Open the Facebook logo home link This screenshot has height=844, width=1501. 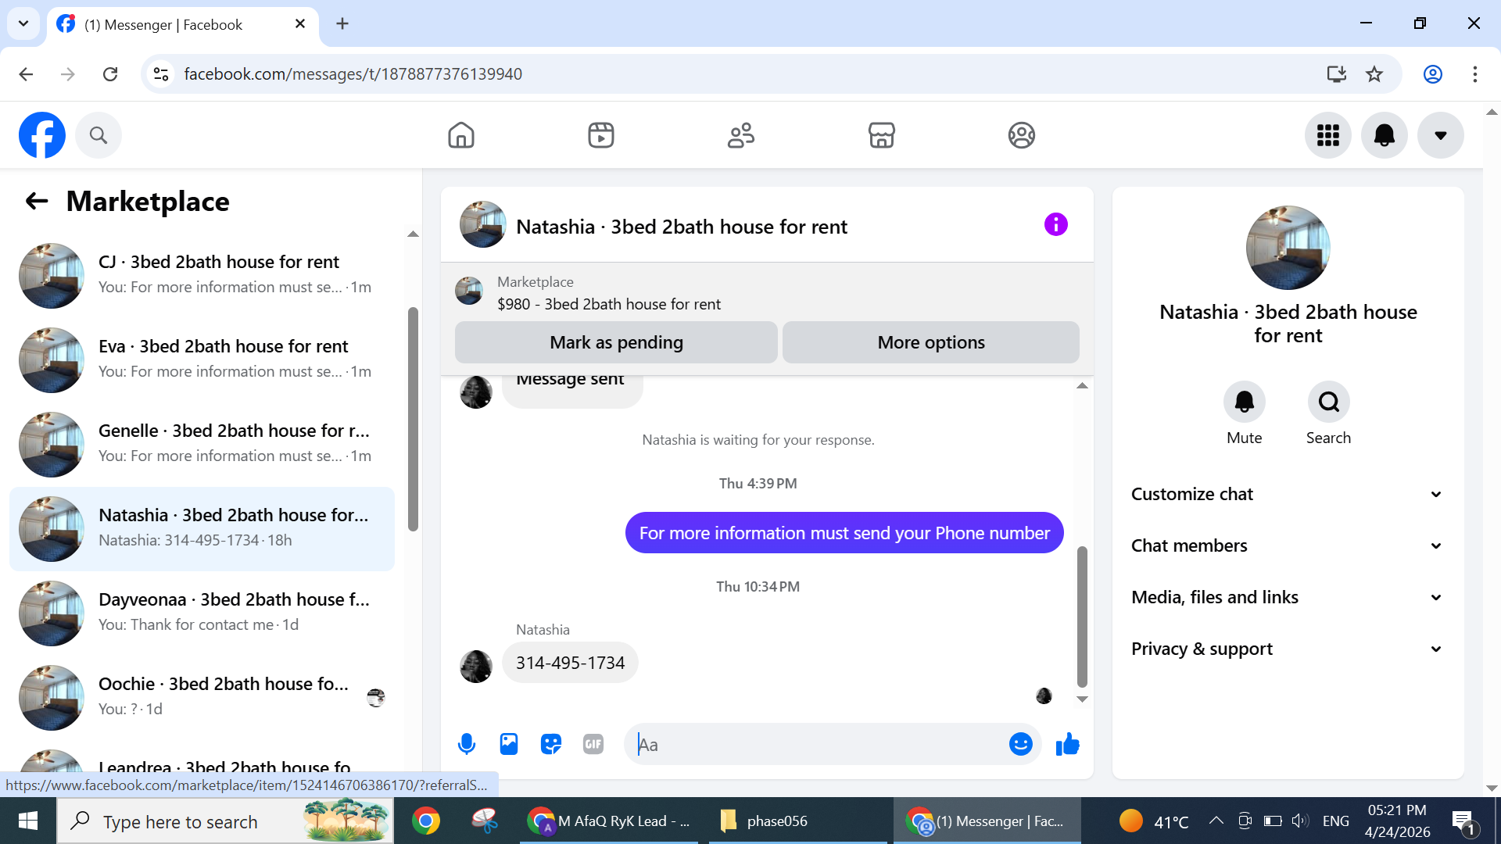click(x=42, y=135)
